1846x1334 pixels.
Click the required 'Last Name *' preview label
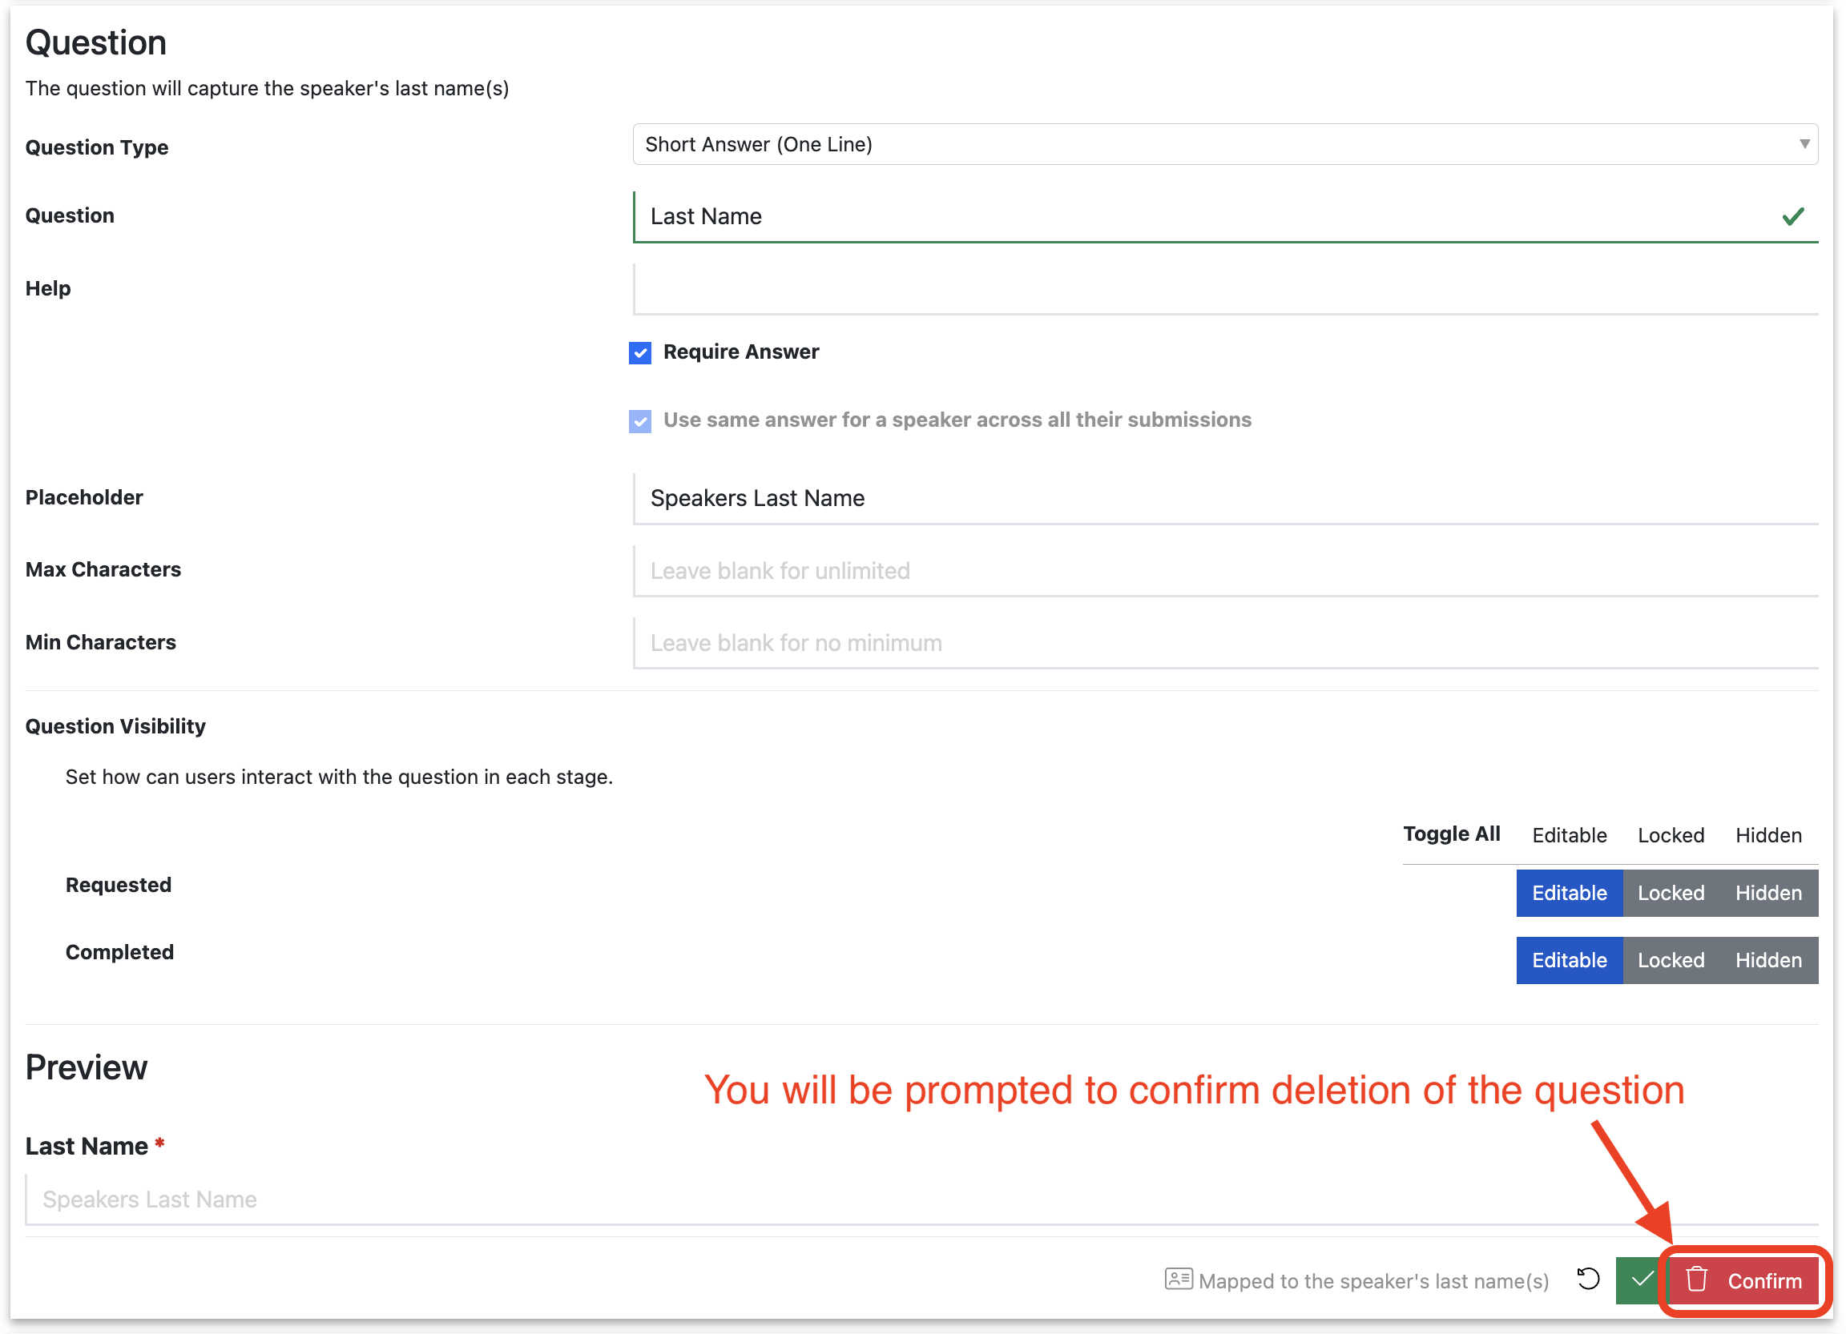pos(95,1146)
